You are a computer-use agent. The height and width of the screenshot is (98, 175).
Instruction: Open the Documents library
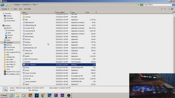[x=11, y=30]
